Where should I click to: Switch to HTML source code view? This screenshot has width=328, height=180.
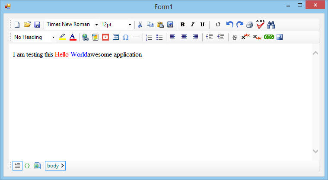click(27, 166)
